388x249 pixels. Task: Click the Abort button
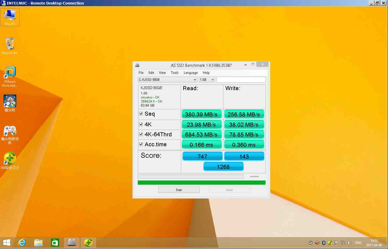point(229,190)
